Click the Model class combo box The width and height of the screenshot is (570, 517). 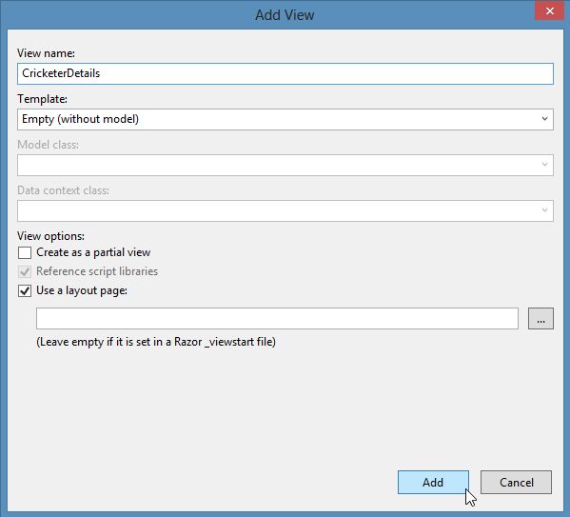point(285,165)
